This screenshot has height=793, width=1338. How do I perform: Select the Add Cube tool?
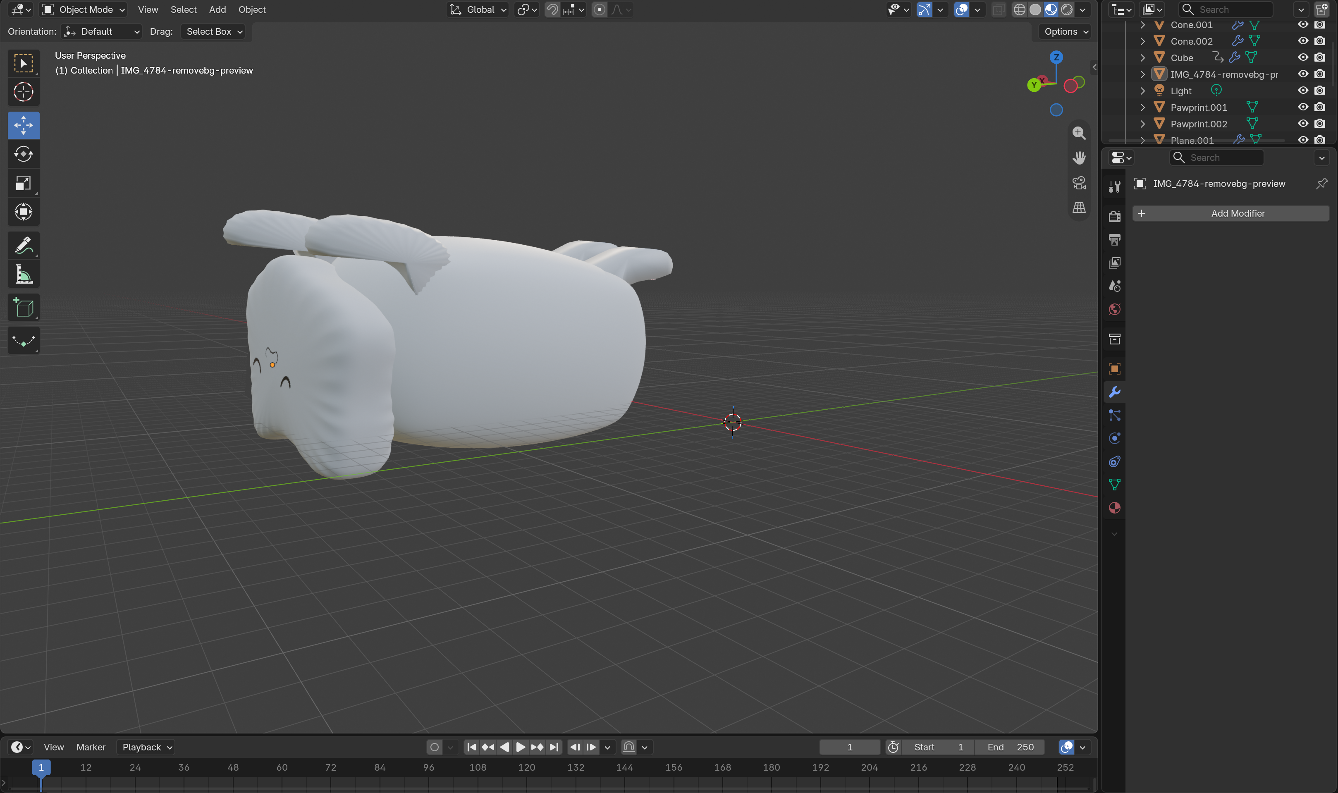[x=24, y=307]
